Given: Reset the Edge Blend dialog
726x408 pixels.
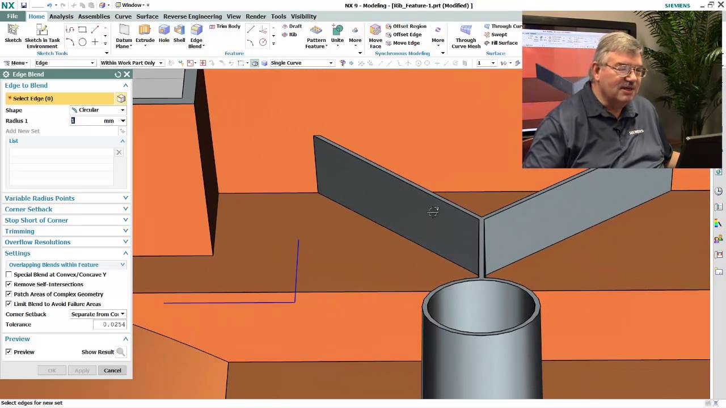Looking at the screenshot, I should click(118, 74).
